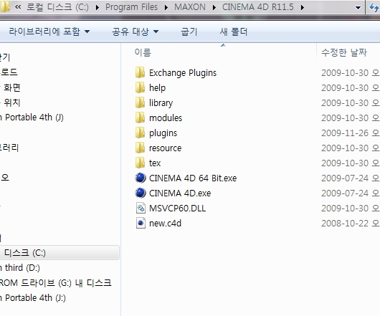Open the address bar history dropdown
Viewport: 380px width, 316px height.
pos(358,8)
